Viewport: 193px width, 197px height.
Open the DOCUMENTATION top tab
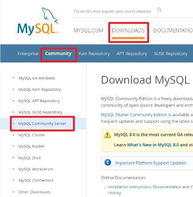tap(173, 31)
